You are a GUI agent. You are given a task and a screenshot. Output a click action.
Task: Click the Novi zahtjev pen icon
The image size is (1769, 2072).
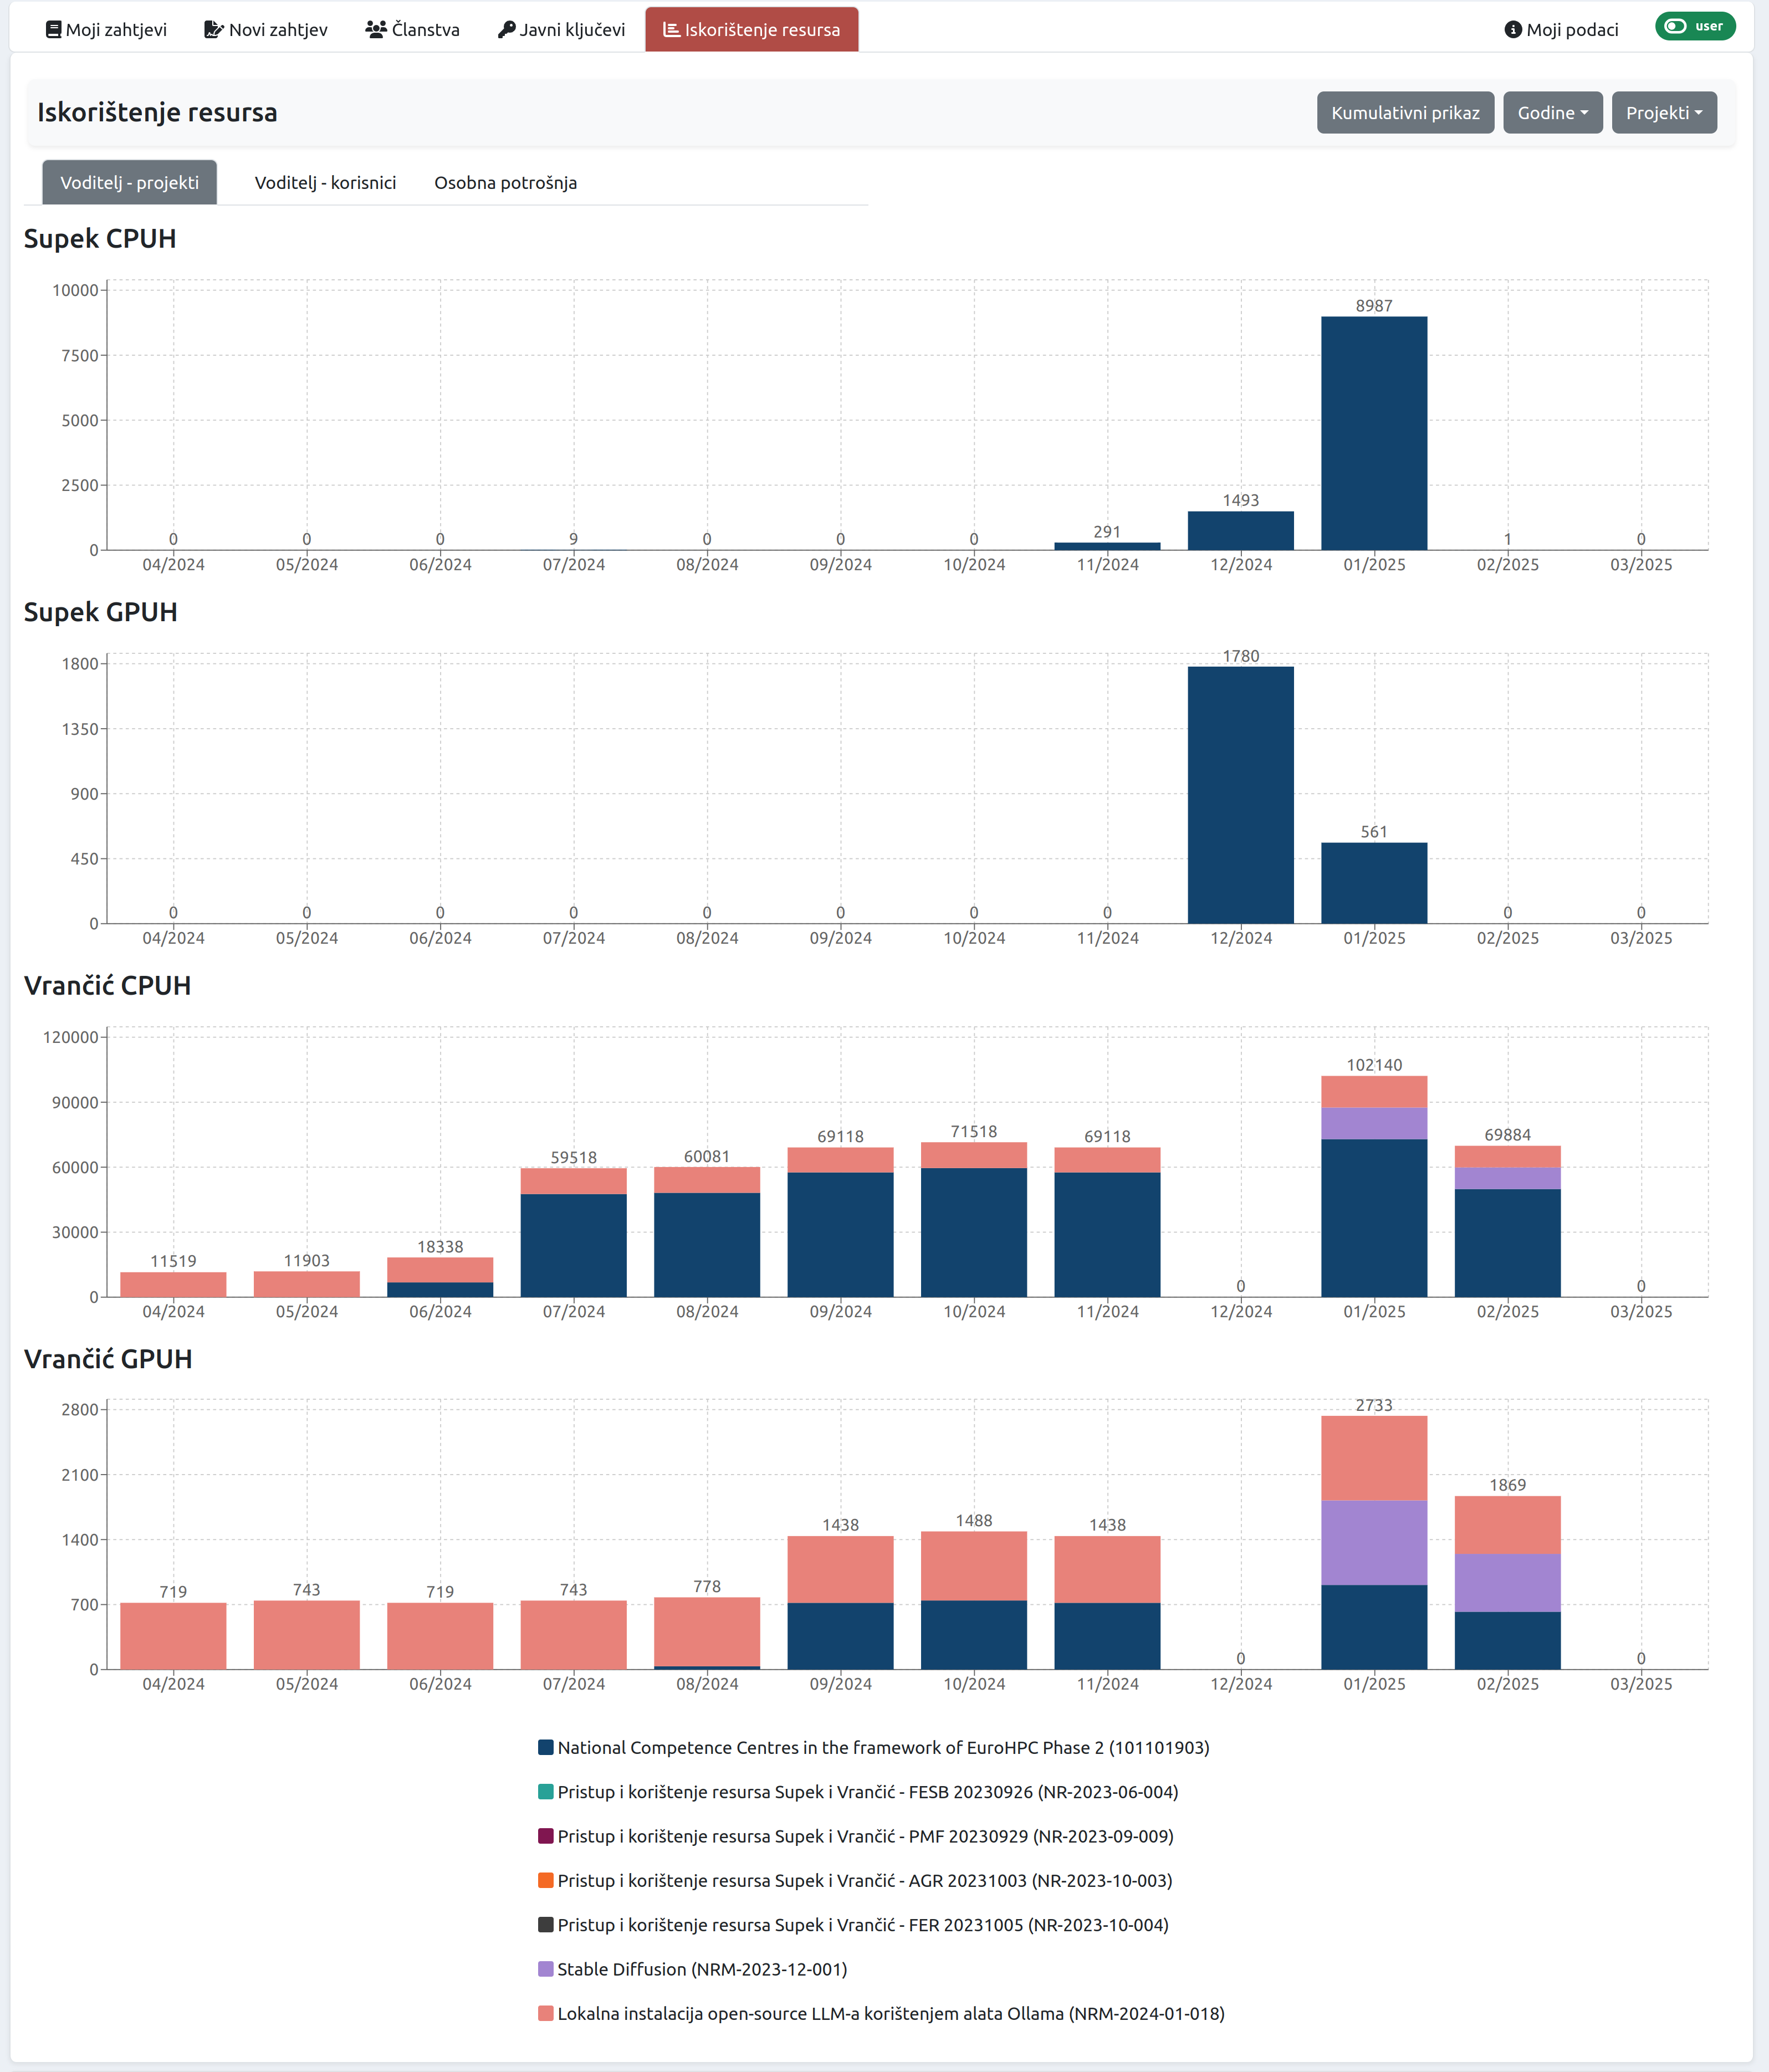(213, 30)
